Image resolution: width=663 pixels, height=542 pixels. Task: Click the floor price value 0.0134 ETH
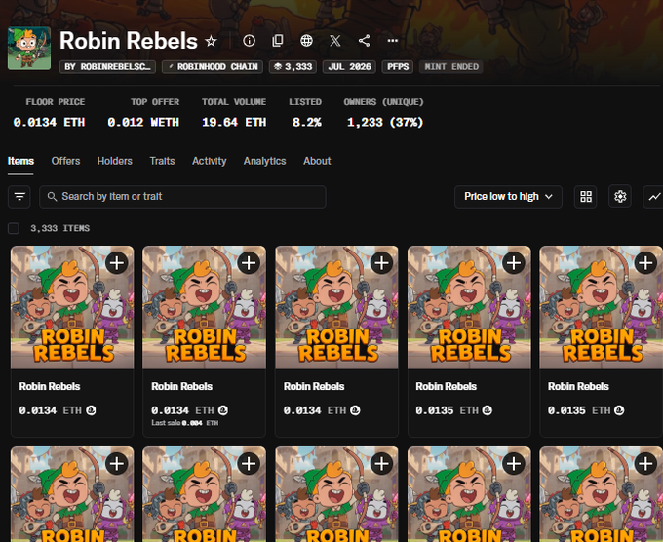(49, 123)
